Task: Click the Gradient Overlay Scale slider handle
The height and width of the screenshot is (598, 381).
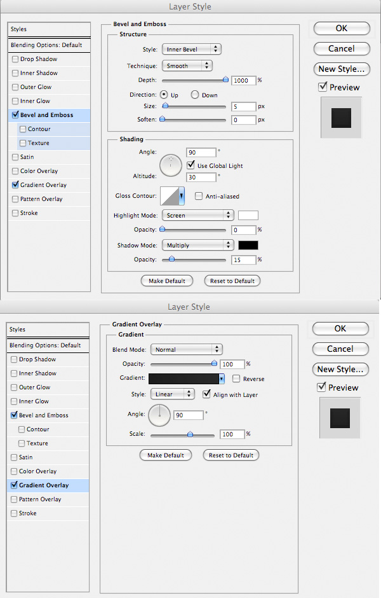Action: click(x=190, y=434)
